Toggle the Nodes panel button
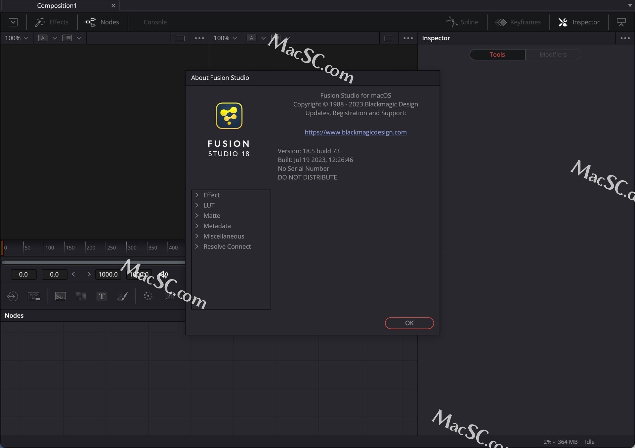 click(102, 22)
